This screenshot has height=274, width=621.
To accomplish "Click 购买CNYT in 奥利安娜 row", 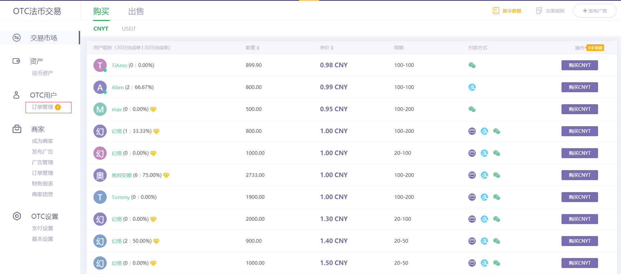I will (579, 175).
